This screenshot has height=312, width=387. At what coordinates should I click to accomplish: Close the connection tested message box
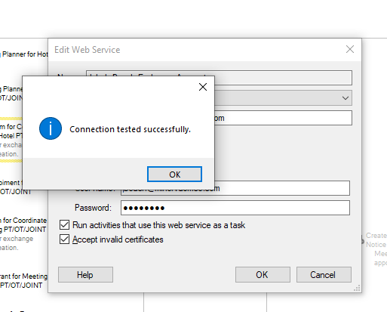pos(203,87)
